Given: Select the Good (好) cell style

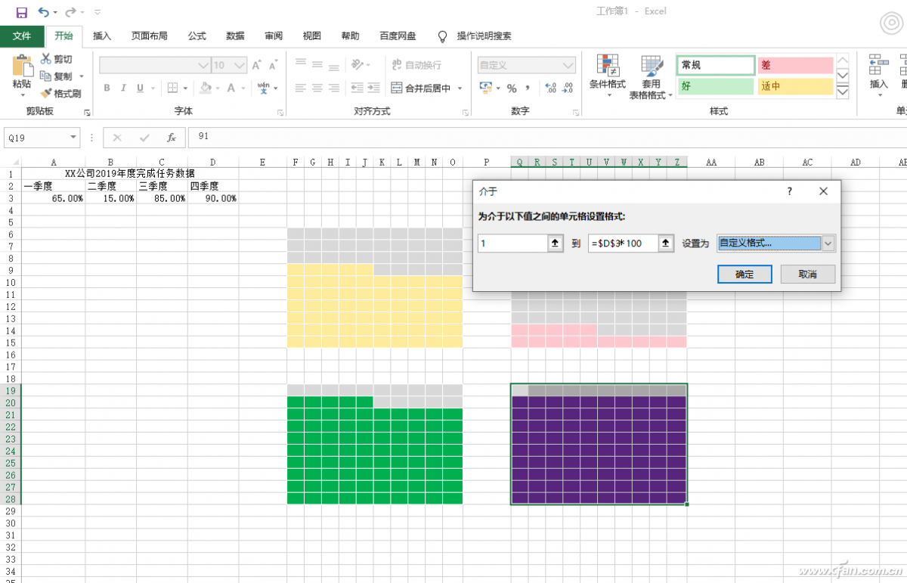Looking at the screenshot, I should point(716,86).
